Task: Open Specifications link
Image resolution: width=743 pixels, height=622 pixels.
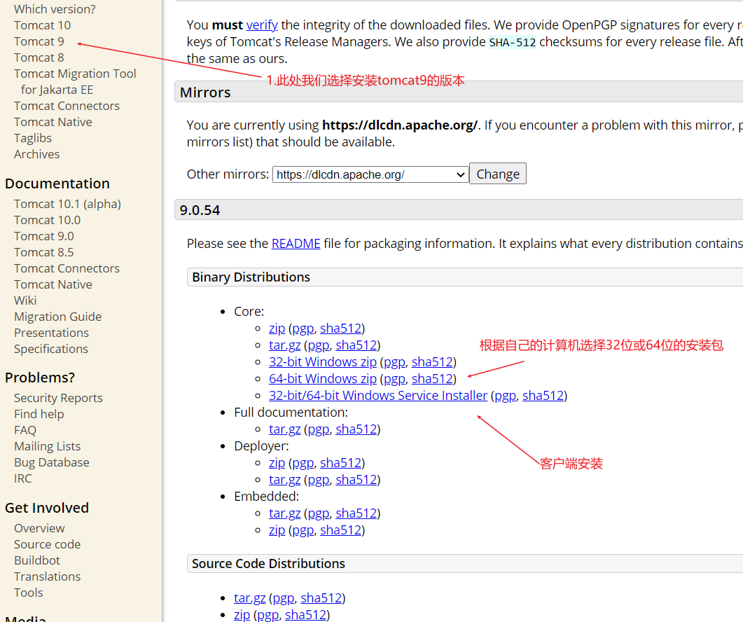Action: pos(51,349)
